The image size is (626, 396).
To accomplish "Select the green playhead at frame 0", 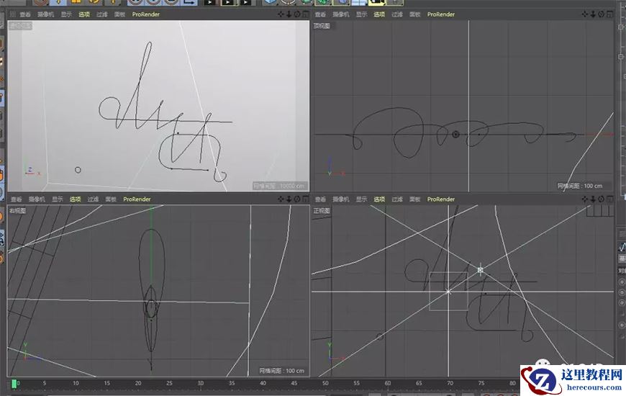I will pos(14,384).
